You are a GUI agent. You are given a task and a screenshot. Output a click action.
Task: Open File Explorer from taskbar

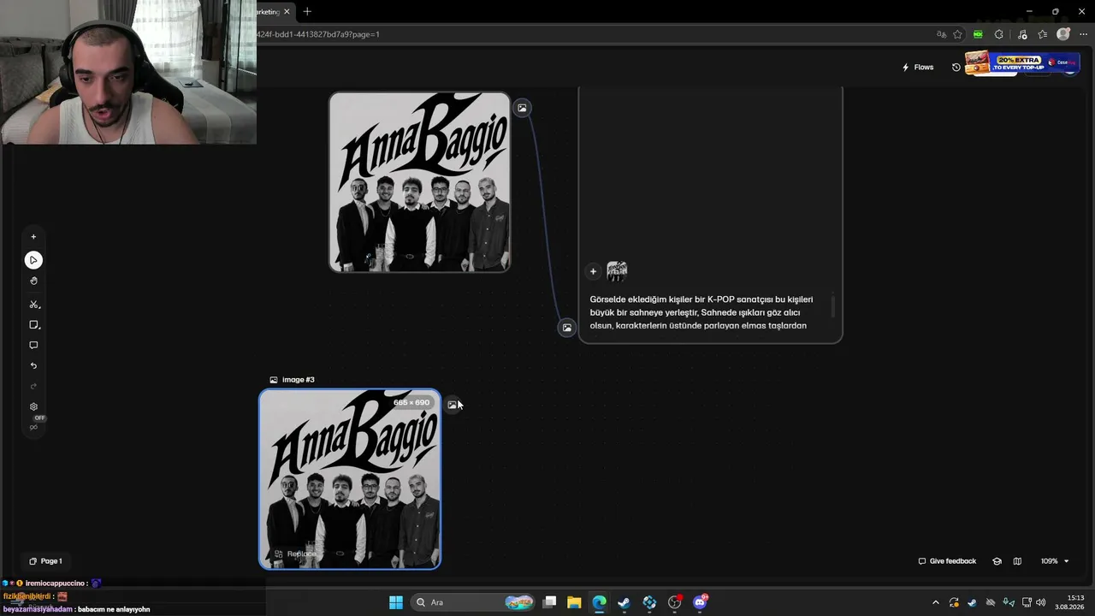574,602
